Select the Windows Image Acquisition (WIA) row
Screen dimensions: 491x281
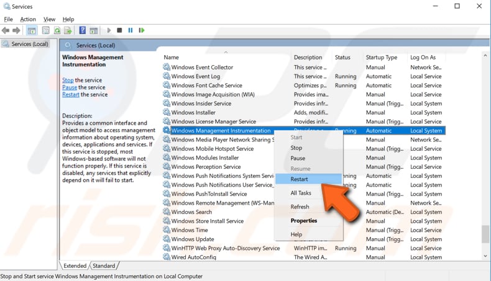[x=304, y=94]
